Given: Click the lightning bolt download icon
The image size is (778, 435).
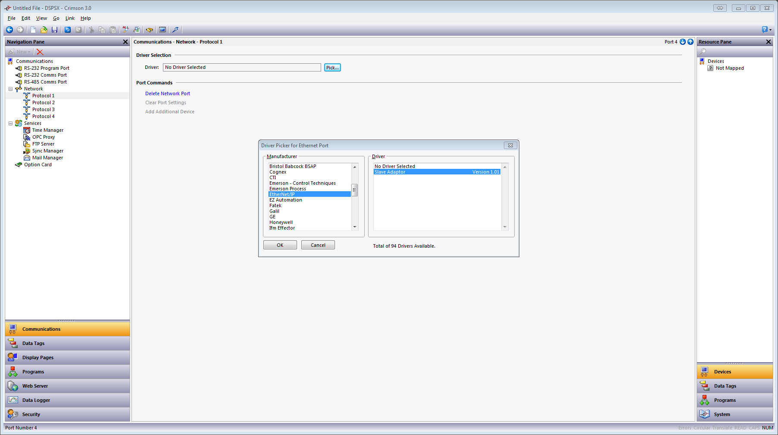Looking at the screenshot, I should (x=175, y=30).
